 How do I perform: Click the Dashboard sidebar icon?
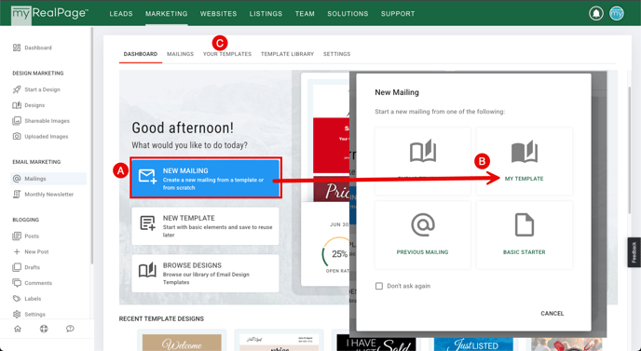coord(17,47)
